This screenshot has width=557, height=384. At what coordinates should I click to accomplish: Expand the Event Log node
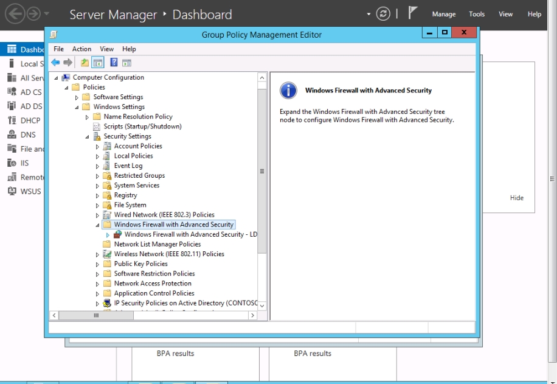coord(97,166)
